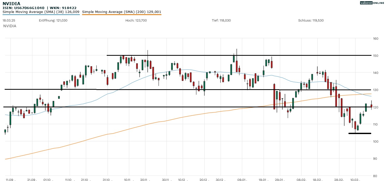This screenshot has width=386, height=181.
Task: Click the 100 price axis label
Action: (x=376, y=142)
